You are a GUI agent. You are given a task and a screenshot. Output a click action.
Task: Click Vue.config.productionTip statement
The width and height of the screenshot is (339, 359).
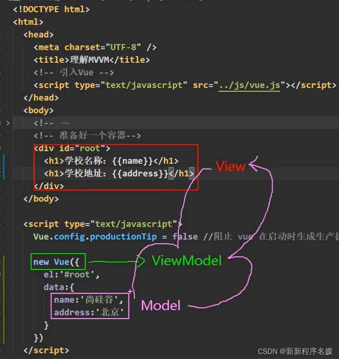(115, 237)
